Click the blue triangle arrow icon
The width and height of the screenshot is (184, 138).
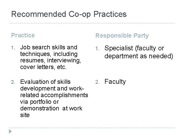click(10, 131)
